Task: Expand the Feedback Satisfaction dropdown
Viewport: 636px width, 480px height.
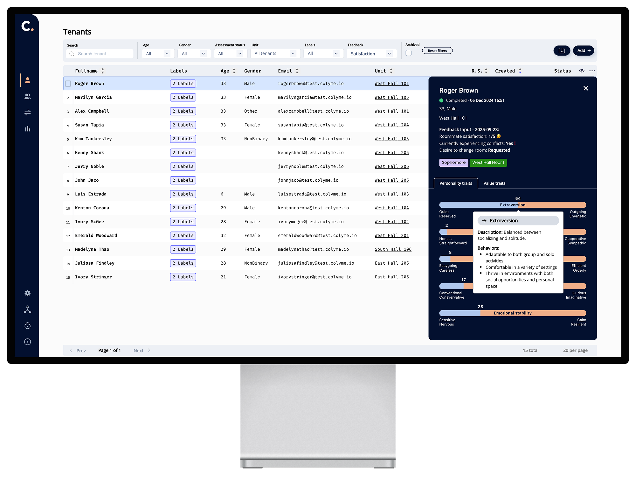Action: (371, 54)
